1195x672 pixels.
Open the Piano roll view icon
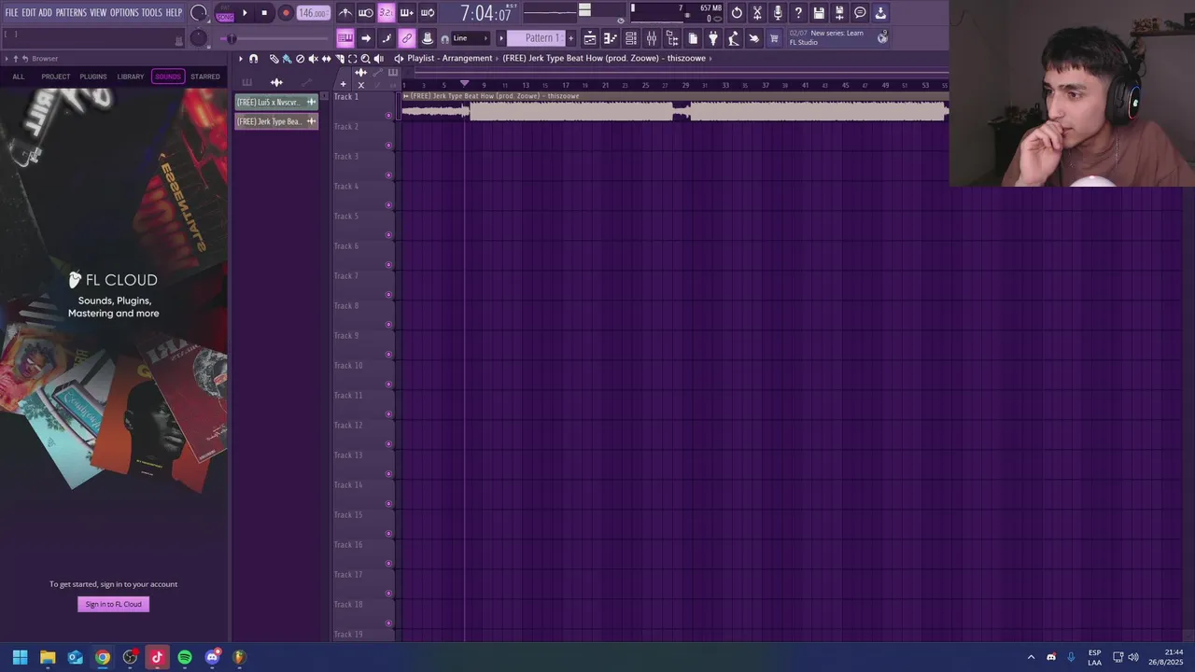pyautogui.click(x=610, y=38)
